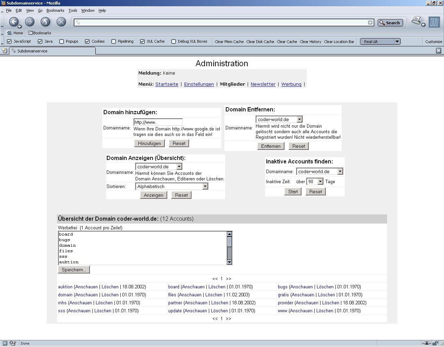
Task: Click in the Domainname http://www. text field
Action: [x=158, y=122]
